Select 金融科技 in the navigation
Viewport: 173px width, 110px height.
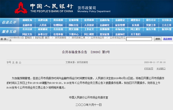[x=27, y=25]
